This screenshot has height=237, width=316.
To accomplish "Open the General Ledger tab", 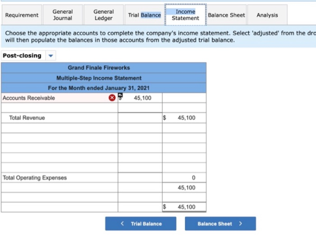I will pyautogui.click(x=104, y=15).
